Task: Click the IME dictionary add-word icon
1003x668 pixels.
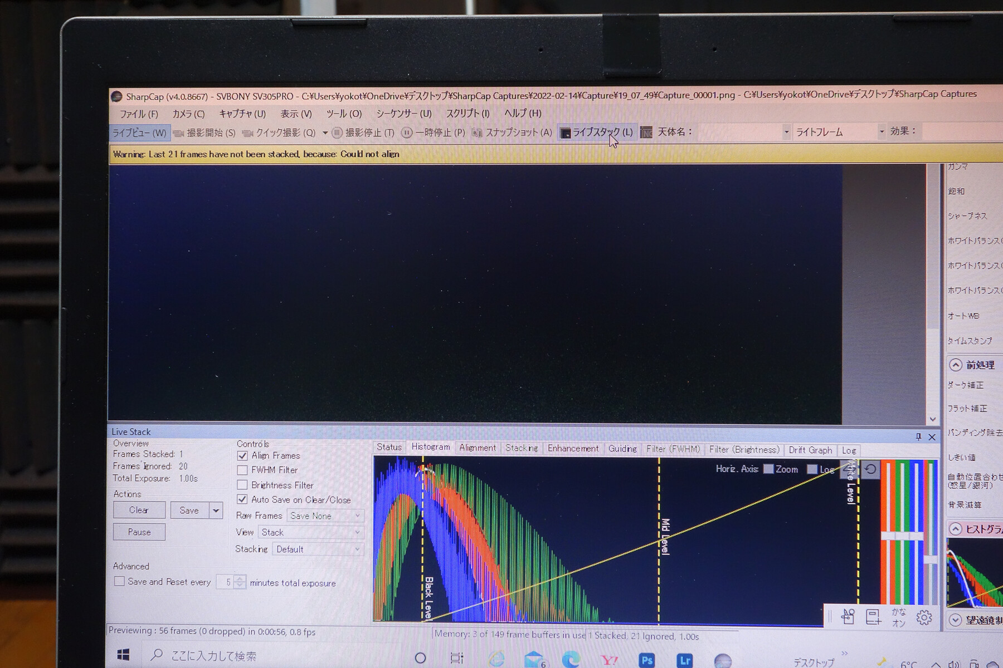Action: (x=873, y=617)
